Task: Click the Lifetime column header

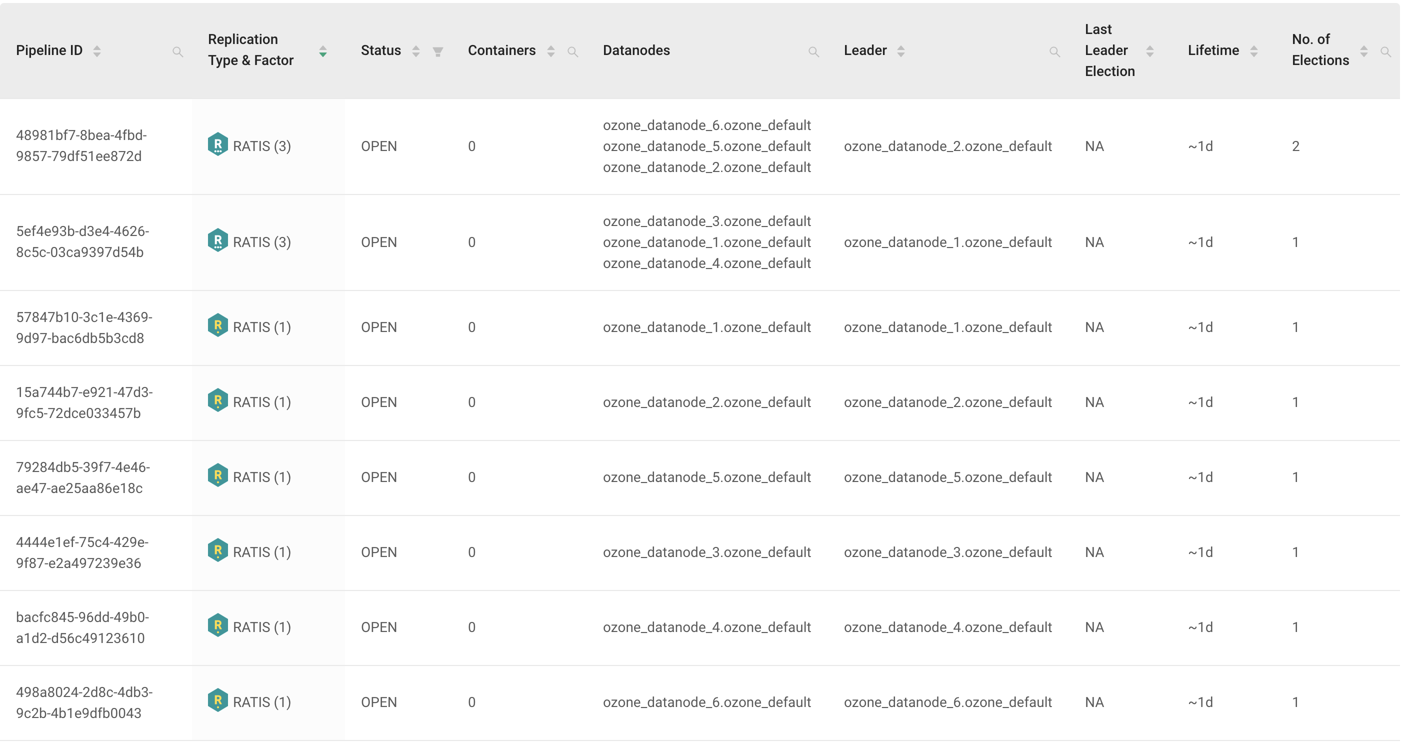Action: click(x=1213, y=50)
